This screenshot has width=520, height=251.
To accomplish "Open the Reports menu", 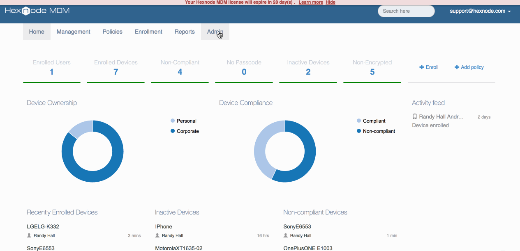I will click(x=185, y=32).
